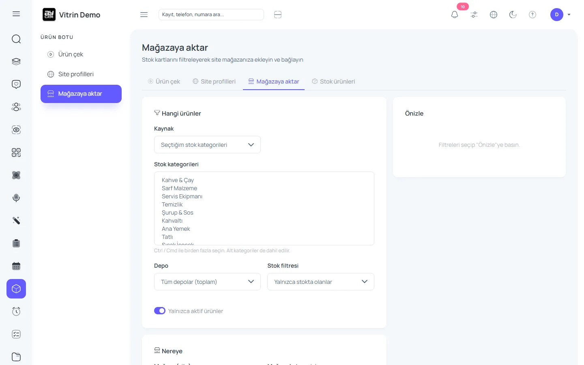Toggle the Yalnızca aktif ürünler switch
The width and height of the screenshot is (584, 365).
pos(160,311)
